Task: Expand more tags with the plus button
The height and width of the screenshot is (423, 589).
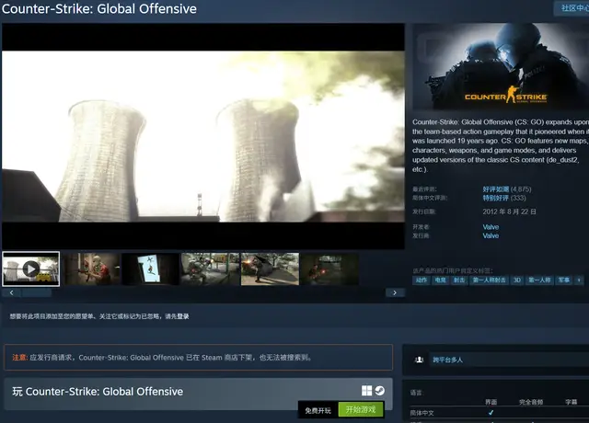Action: (x=579, y=280)
